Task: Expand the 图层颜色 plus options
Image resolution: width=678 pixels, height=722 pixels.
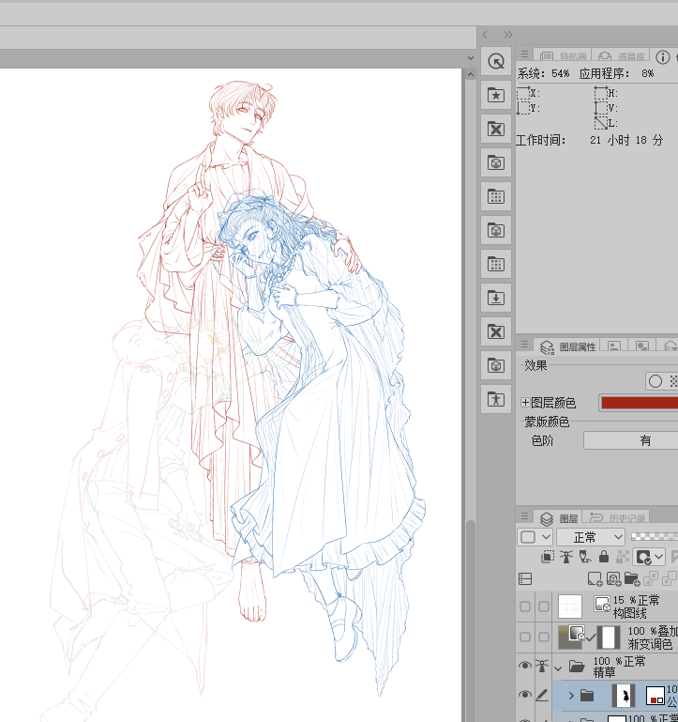Action: [x=525, y=403]
